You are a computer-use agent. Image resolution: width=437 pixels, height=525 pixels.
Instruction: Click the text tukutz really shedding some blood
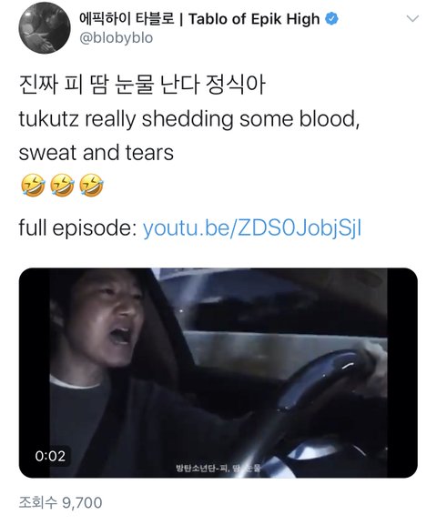189,119
